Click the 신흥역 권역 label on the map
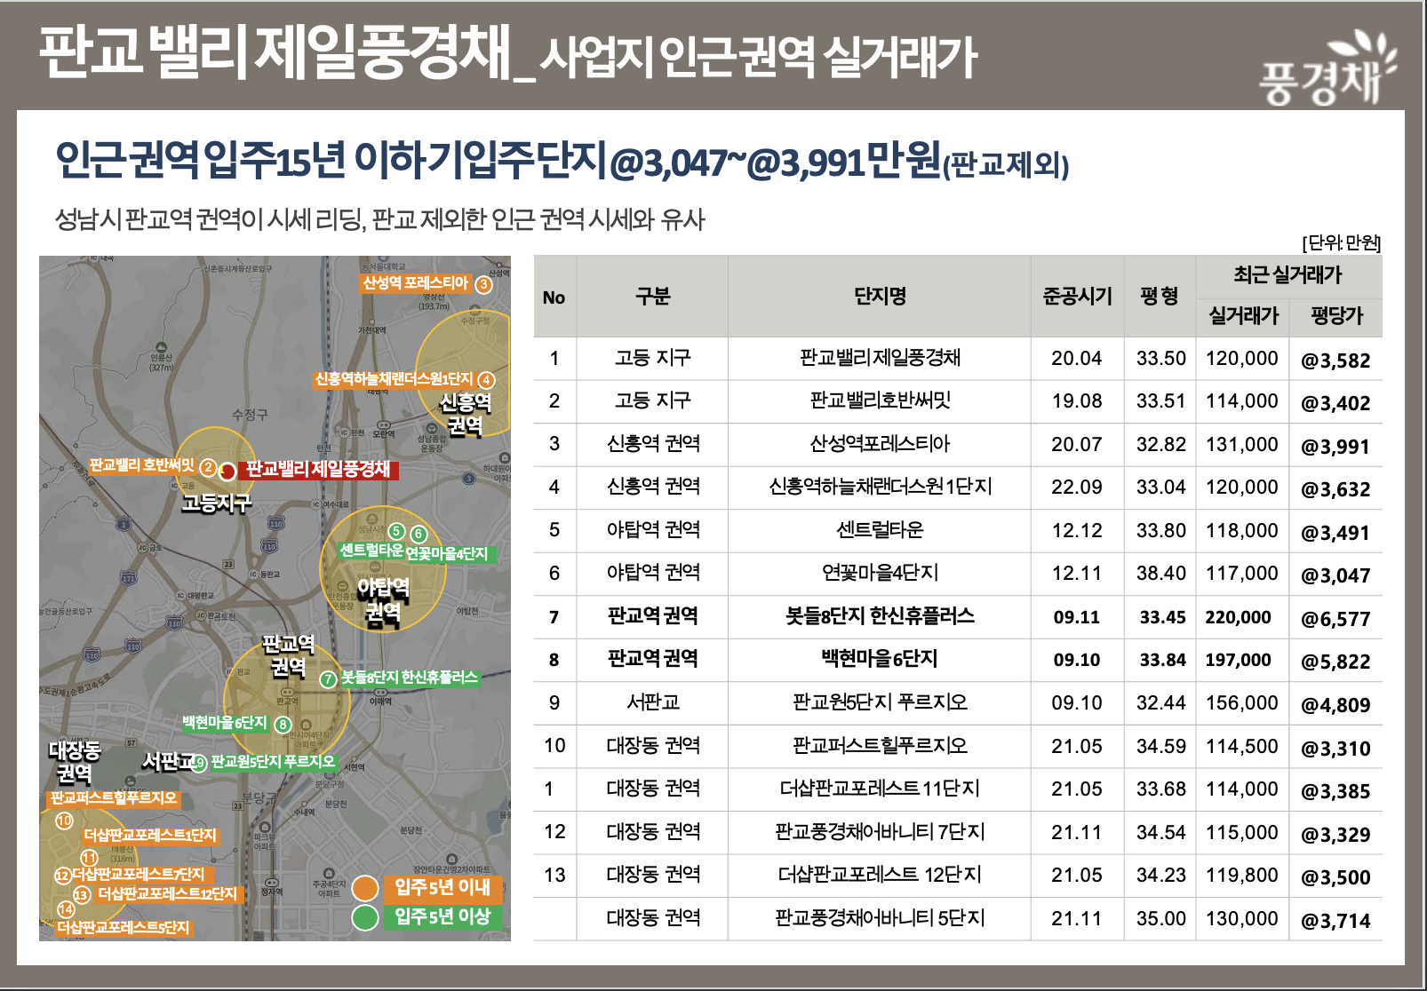This screenshot has height=991, width=1427. point(465,415)
